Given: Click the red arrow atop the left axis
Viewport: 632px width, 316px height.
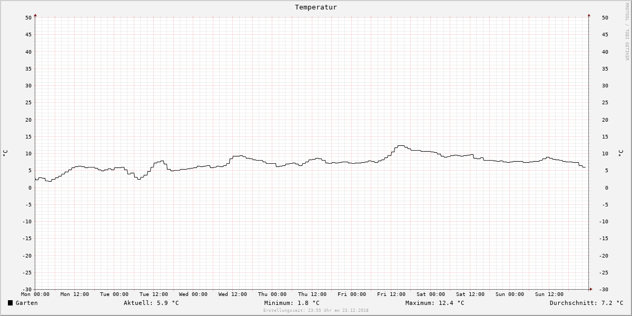Looking at the screenshot, I should click(35, 15).
